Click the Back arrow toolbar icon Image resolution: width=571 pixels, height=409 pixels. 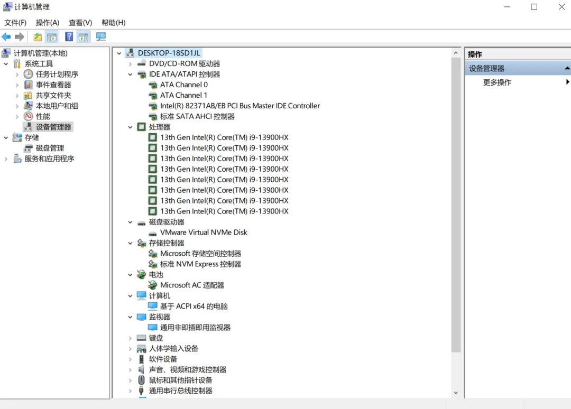6,37
